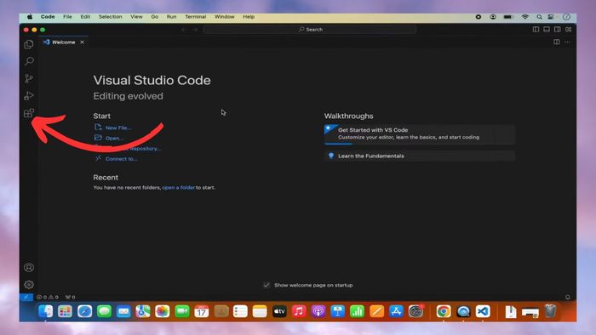The image size is (596, 335).
Task: Click the New File... link
Action: point(118,128)
